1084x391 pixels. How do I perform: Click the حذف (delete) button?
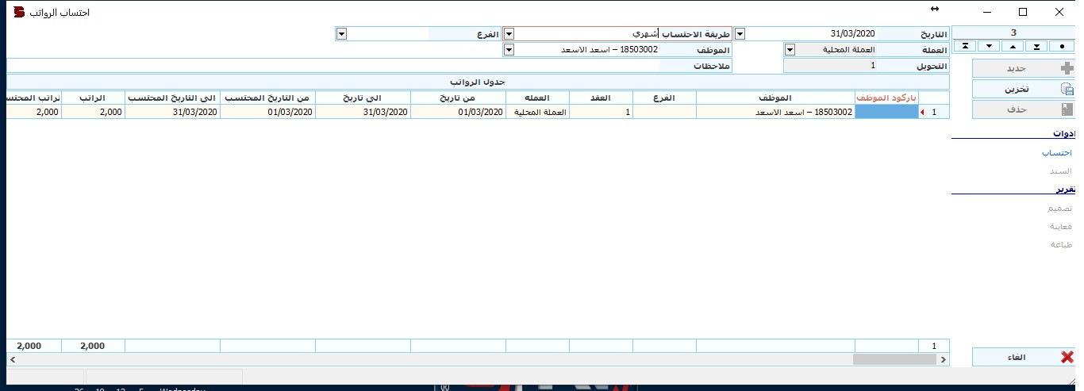(x=1024, y=109)
